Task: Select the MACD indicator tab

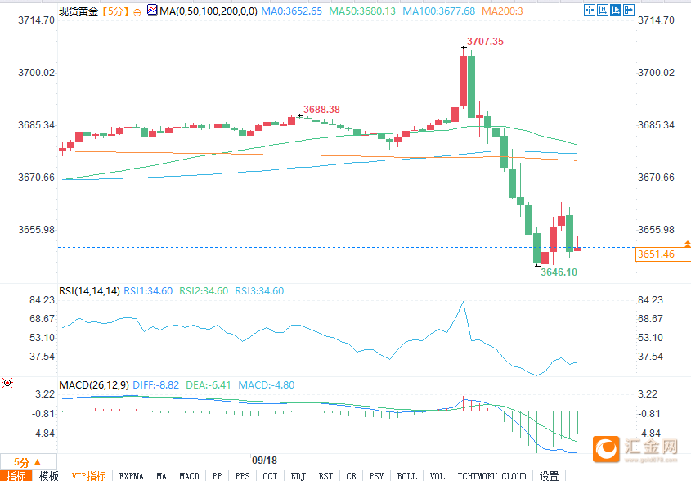Action: (x=189, y=476)
